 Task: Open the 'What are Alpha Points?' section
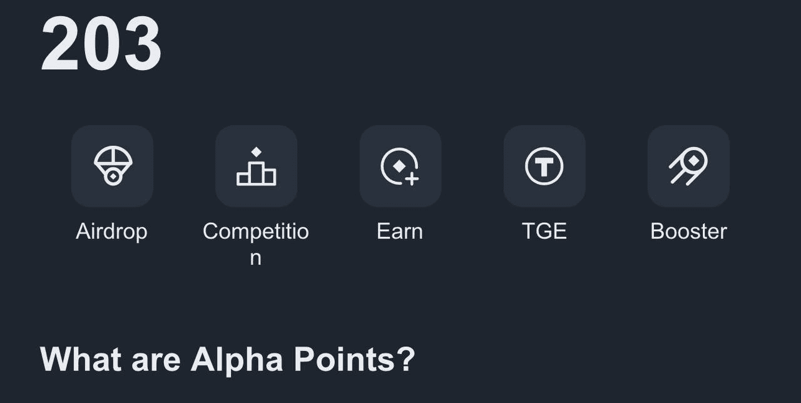227,360
